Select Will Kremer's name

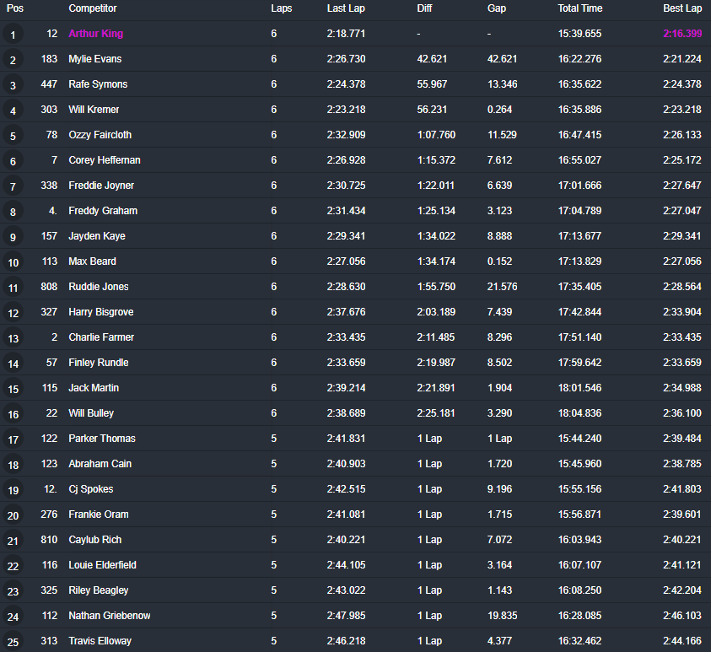tap(94, 110)
